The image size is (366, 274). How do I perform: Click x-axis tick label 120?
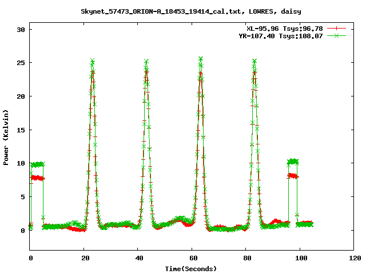point(355,258)
